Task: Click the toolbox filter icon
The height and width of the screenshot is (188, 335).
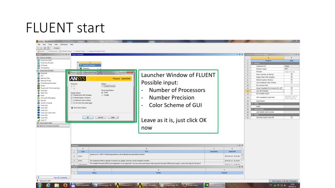Action: click(38, 177)
